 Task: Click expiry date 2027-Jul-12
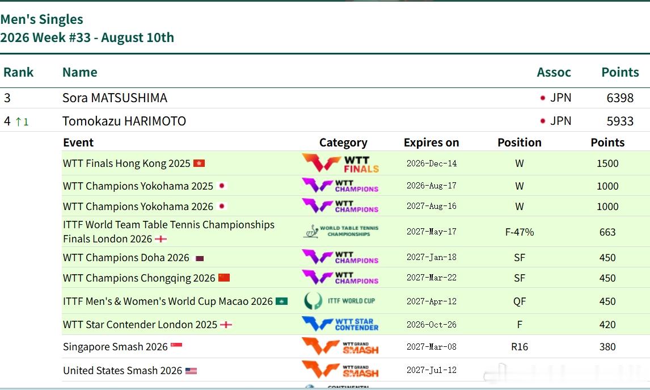432,370
